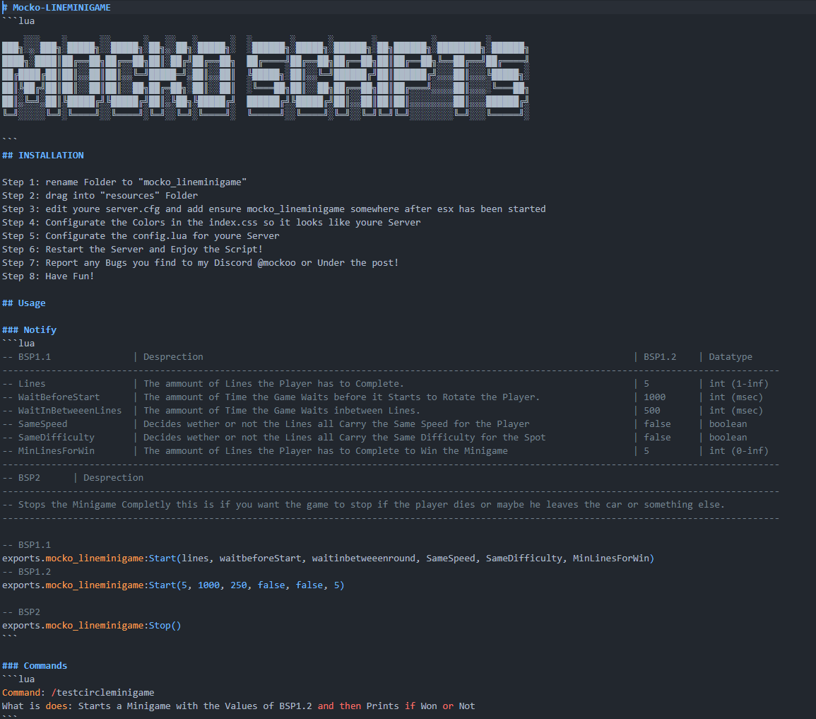Click the 'Datatype' column header
This screenshot has height=719, width=816.
(730, 356)
